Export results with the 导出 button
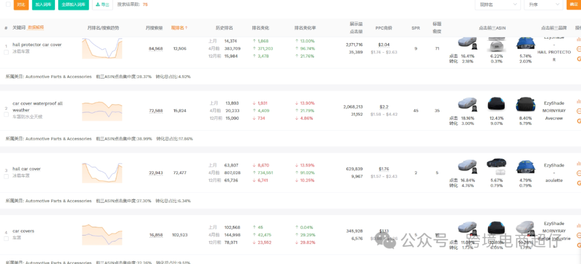Viewport: 581px width, 264px height. (102, 4)
